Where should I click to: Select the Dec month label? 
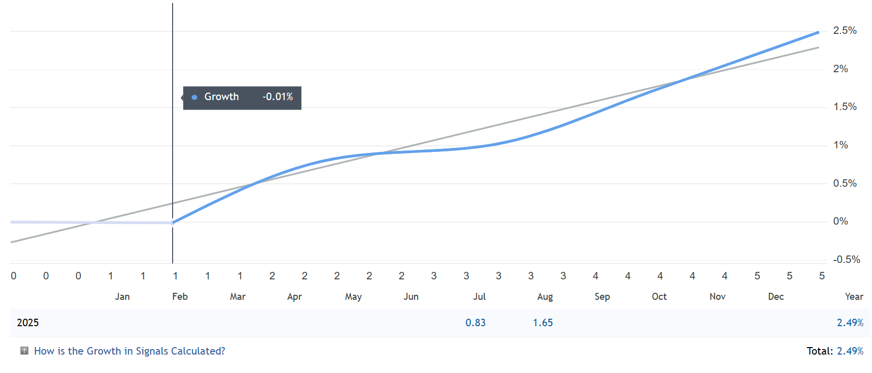coord(775,297)
